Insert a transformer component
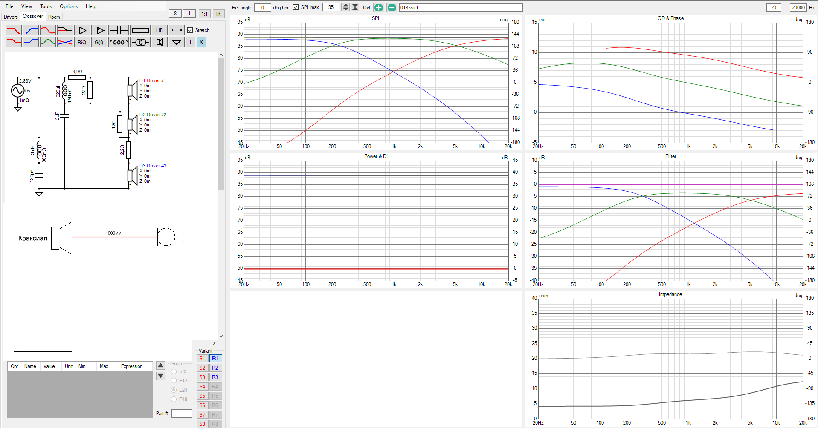Screen dimensions: 818x428 point(140,42)
